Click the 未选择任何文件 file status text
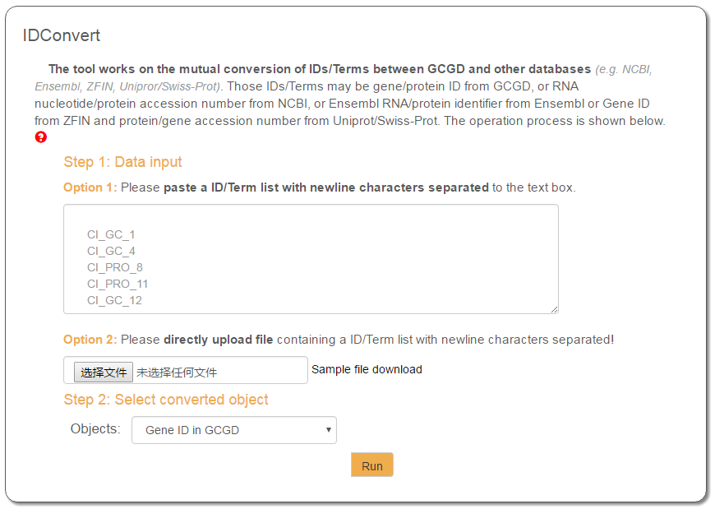This screenshot has width=715, height=509. (x=177, y=372)
